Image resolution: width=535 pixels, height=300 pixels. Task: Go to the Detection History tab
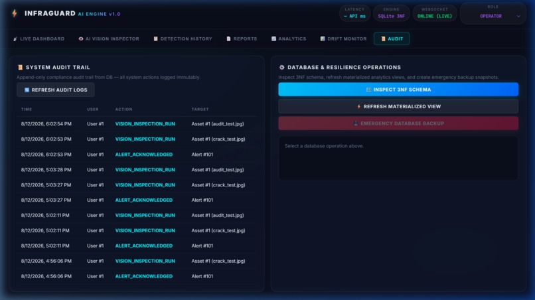[183, 39]
